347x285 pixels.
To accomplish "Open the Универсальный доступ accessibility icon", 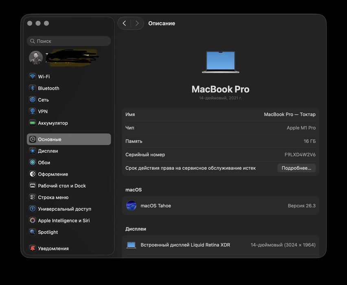I will click(x=33, y=209).
